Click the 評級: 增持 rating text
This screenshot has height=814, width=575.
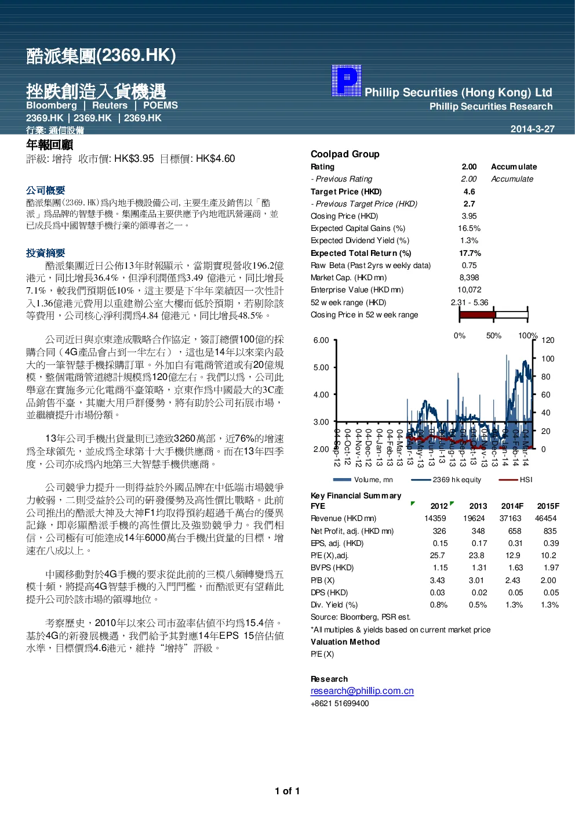49,158
